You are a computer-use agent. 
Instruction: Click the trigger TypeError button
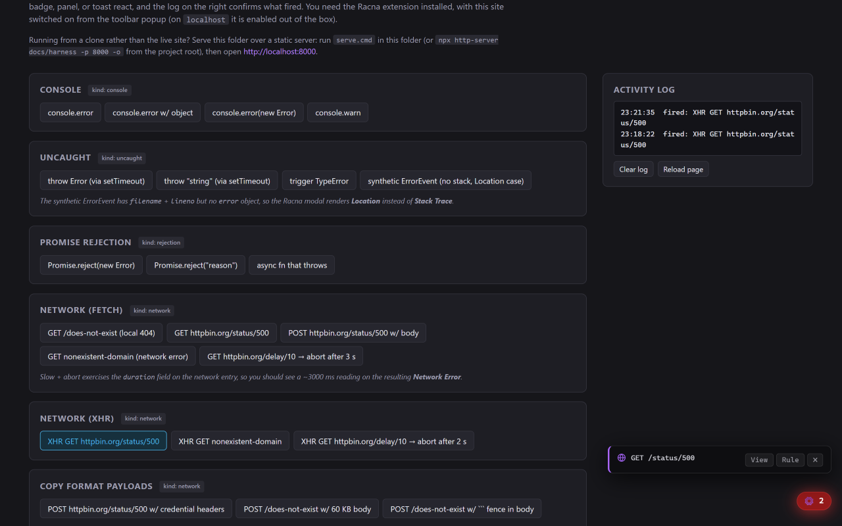coord(319,180)
